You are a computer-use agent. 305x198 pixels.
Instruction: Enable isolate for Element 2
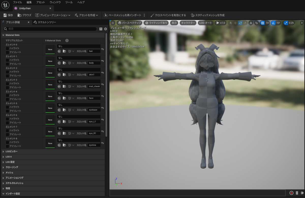pyautogui.click(x=7, y=75)
